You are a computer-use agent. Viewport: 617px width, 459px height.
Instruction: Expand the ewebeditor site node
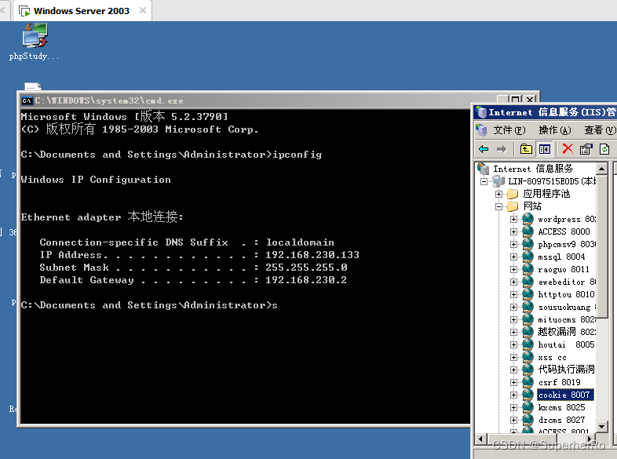pyautogui.click(x=513, y=282)
